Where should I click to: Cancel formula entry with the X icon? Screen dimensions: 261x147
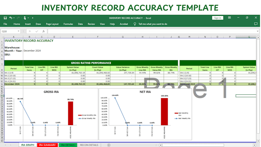30,31
